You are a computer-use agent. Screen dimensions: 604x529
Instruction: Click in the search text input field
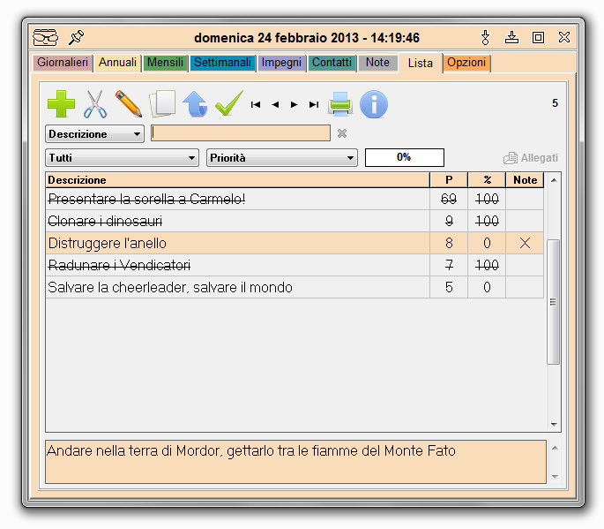pyautogui.click(x=241, y=133)
